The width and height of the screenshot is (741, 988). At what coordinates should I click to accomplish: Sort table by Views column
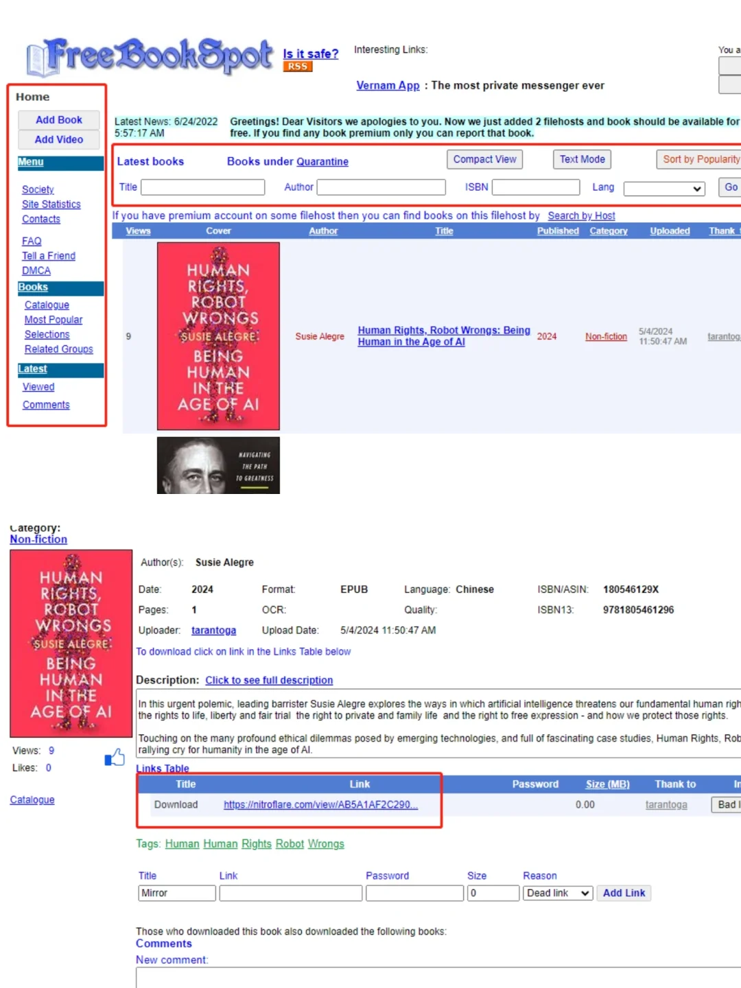tap(138, 231)
